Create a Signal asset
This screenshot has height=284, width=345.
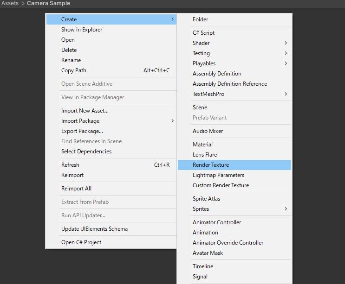click(234, 277)
